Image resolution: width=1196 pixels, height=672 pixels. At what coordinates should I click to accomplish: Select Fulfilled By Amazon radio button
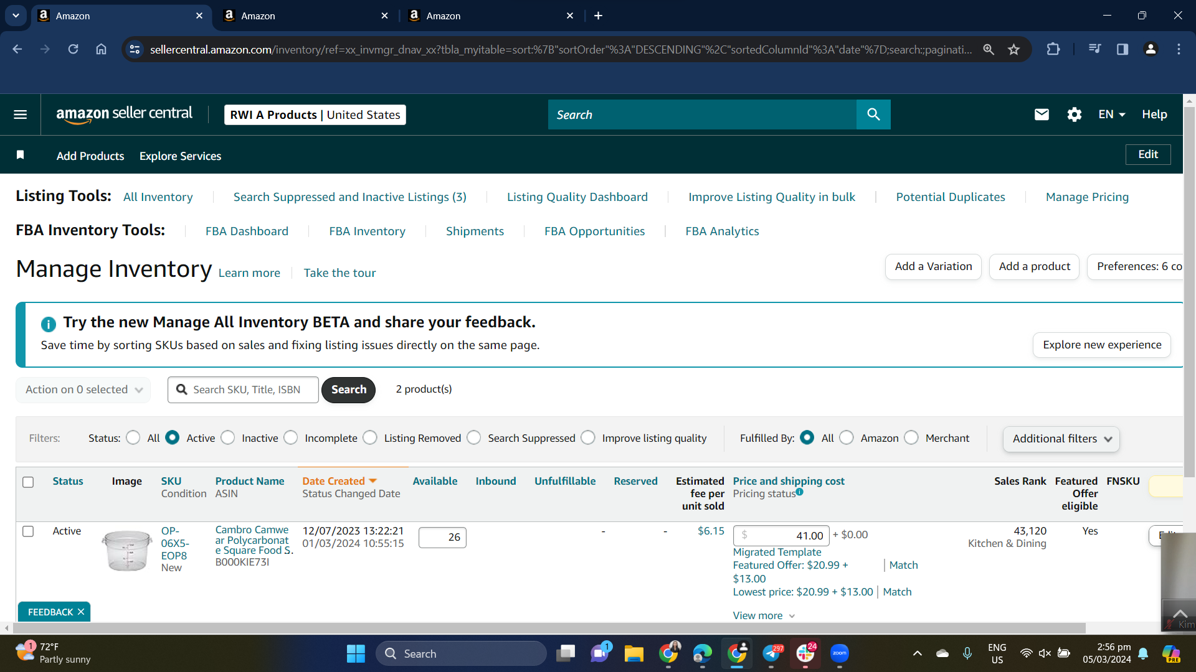847,438
